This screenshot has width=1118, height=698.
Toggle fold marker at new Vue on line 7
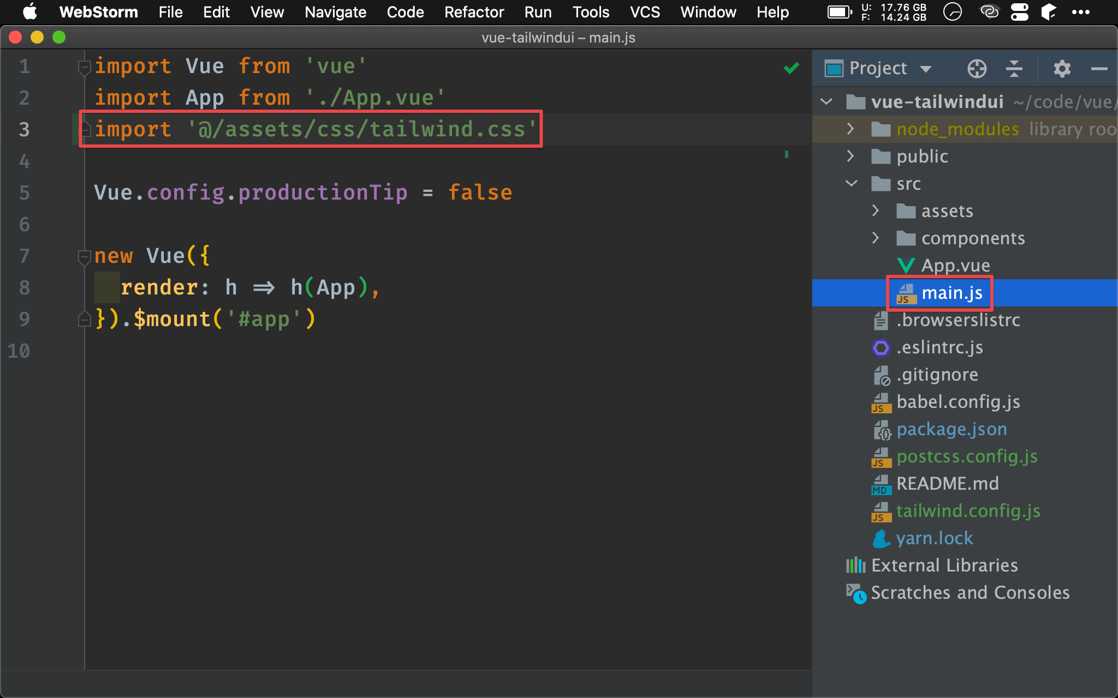pyautogui.click(x=84, y=257)
